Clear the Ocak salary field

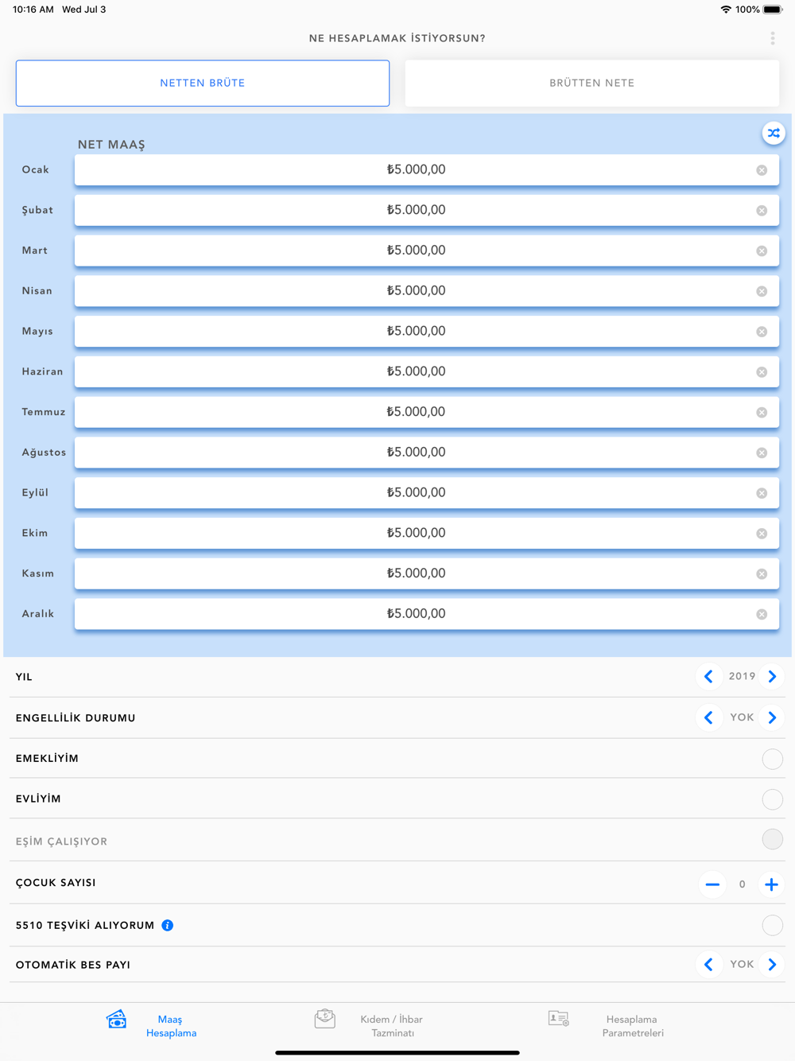tap(762, 170)
